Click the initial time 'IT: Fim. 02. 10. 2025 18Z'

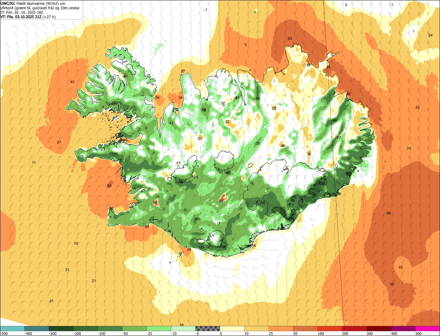pyautogui.click(x=22, y=12)
